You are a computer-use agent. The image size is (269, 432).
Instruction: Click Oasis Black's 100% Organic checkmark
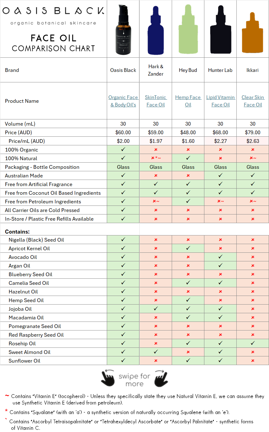(123, 149)
